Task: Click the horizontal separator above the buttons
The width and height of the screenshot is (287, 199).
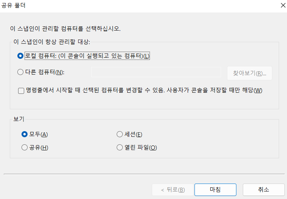Action: (x=143, y=174)
